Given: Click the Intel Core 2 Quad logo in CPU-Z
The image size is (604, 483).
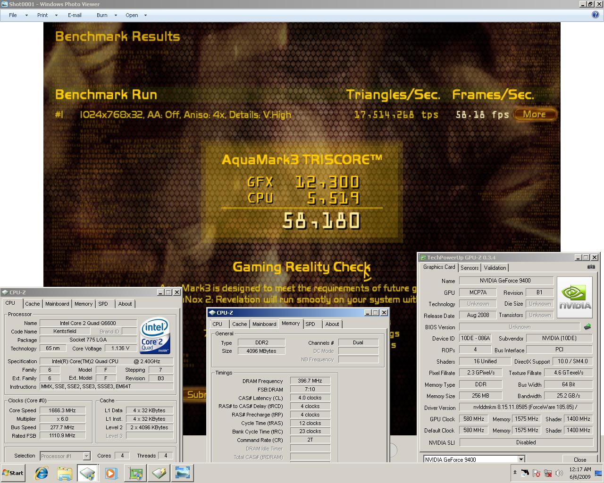Looking at the screenshot, I should [155, 335].
